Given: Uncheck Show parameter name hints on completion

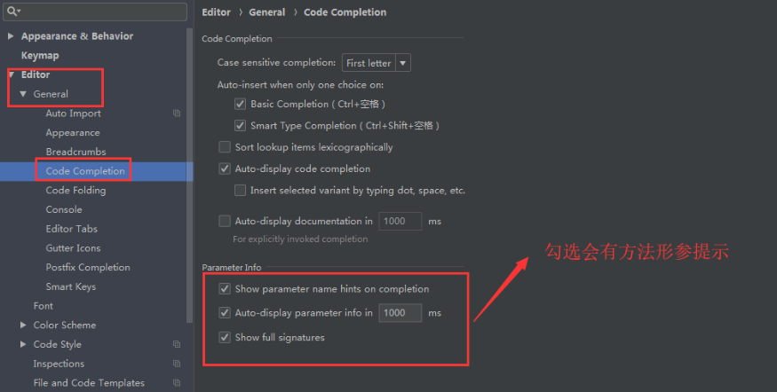Looking at the screenshot, I should [x=225, y=288].
